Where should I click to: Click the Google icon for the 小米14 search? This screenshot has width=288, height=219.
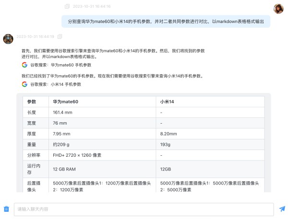[24, 84]
